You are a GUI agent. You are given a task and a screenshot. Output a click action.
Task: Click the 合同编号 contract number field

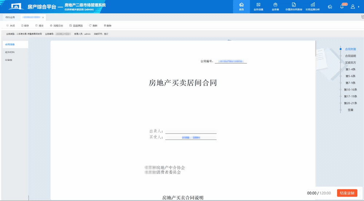(231, 61)
